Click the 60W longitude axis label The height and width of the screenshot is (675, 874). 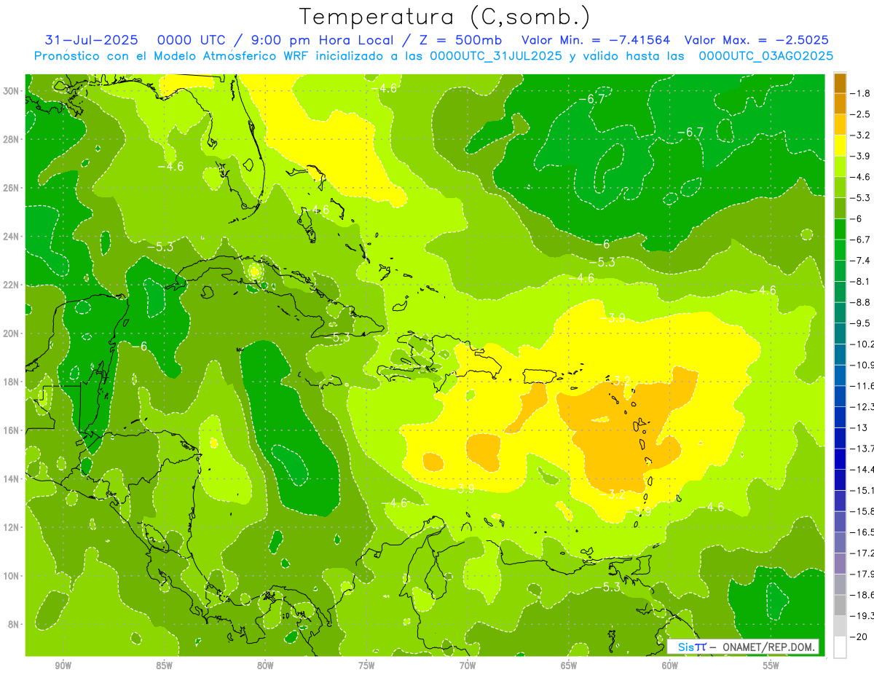tap(670, 666)
